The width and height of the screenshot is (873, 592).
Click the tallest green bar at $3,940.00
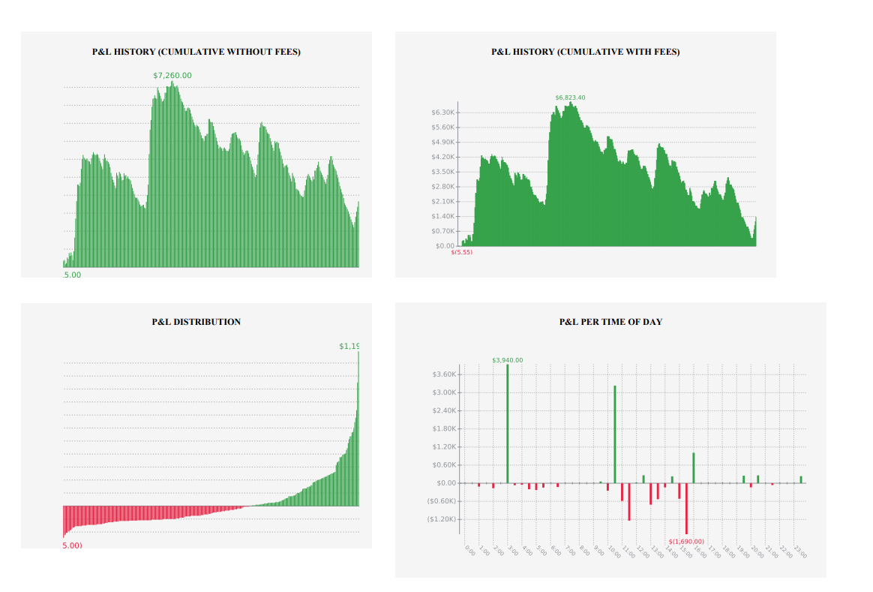(x=507, y=424)
